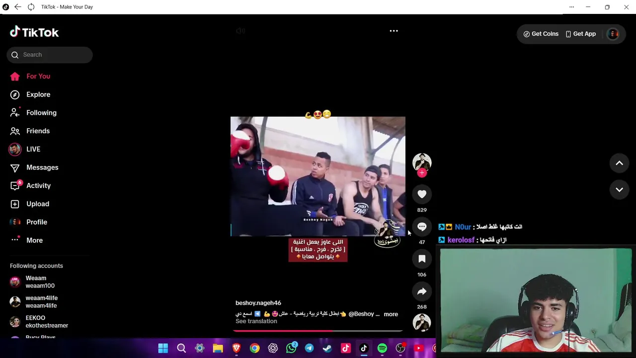The image size is (636, 358).
Task: Open File Explorer from taskbar
Action: tap(218, 349)
